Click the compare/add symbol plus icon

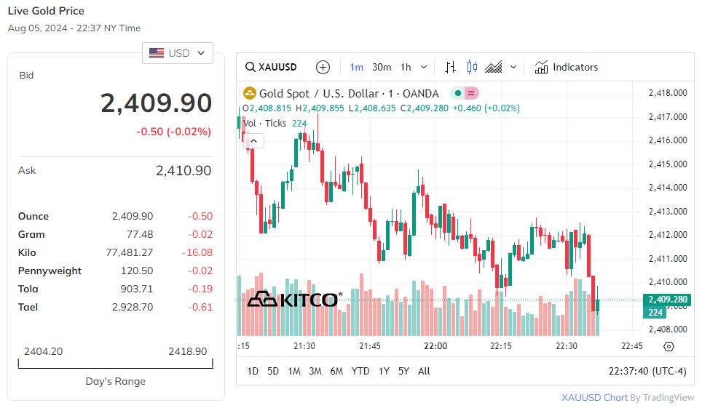pyautogui.click(x=323, y=67)
